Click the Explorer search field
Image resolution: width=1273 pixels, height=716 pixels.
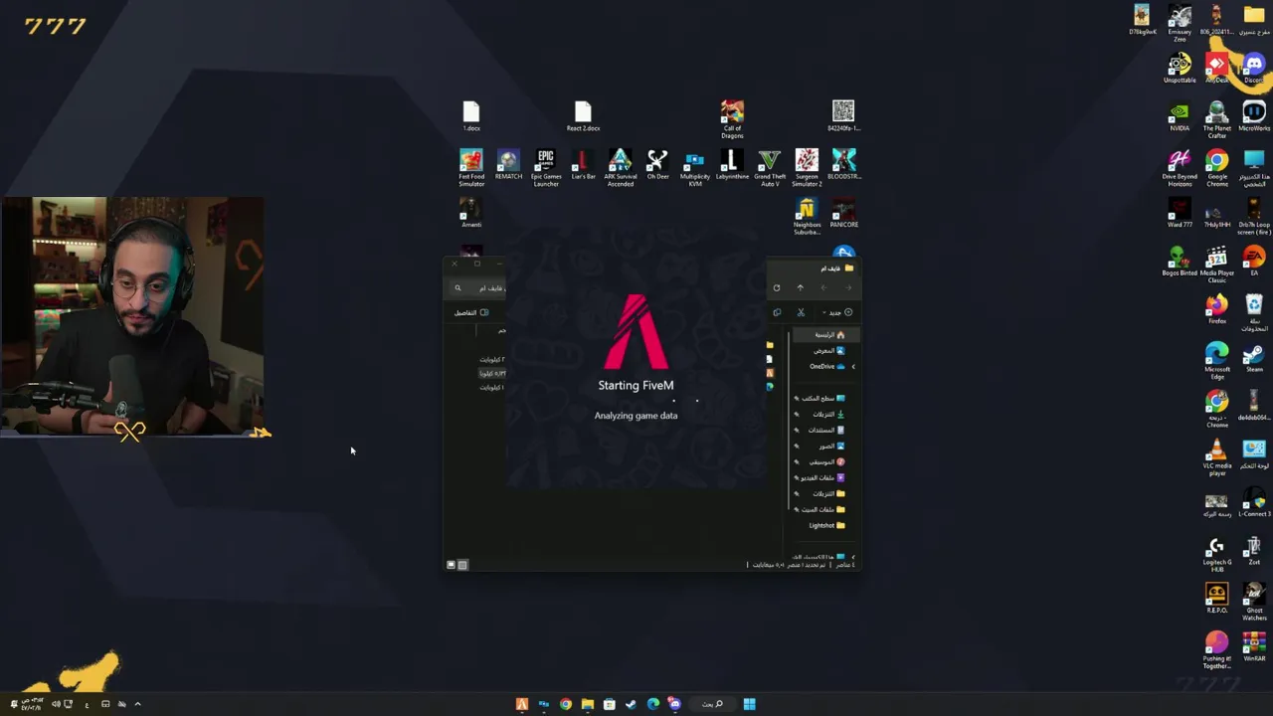[478, 288]
